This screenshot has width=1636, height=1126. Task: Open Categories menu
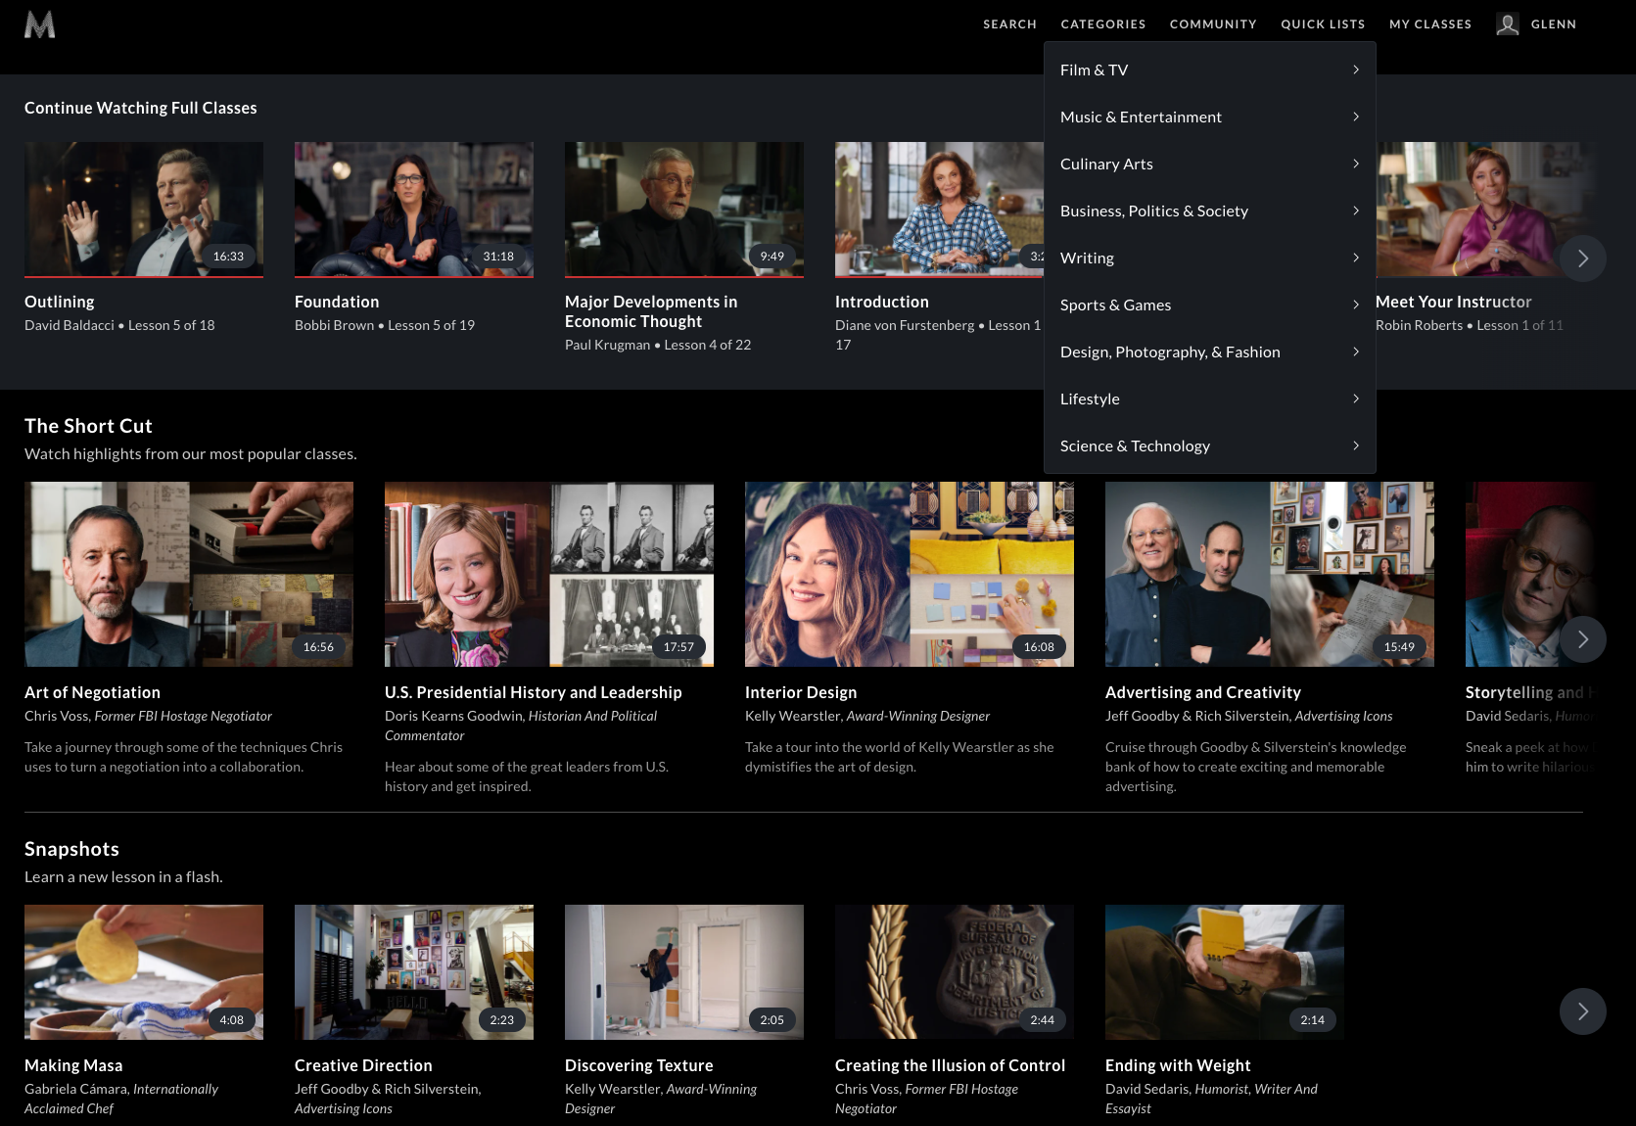click(1102, 24)
